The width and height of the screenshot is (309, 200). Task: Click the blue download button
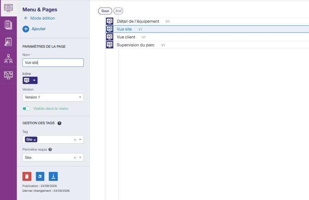pos(53,176)
